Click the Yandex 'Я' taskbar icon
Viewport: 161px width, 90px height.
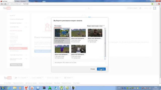pyautogui.click(x=32, y=88)
